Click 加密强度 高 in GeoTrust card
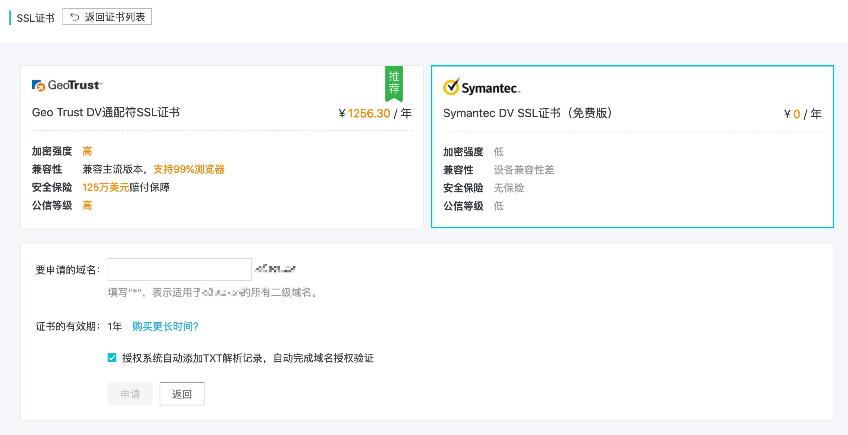Viewport: 848px width, 435px height. click(x=62, y=151)
